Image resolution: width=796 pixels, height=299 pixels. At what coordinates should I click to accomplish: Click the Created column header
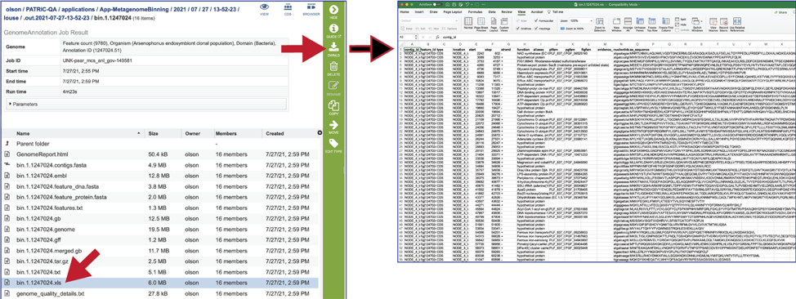tap(275, 133)
